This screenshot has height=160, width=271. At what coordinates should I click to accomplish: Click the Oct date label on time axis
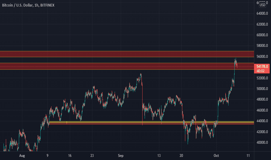(216, 156)
